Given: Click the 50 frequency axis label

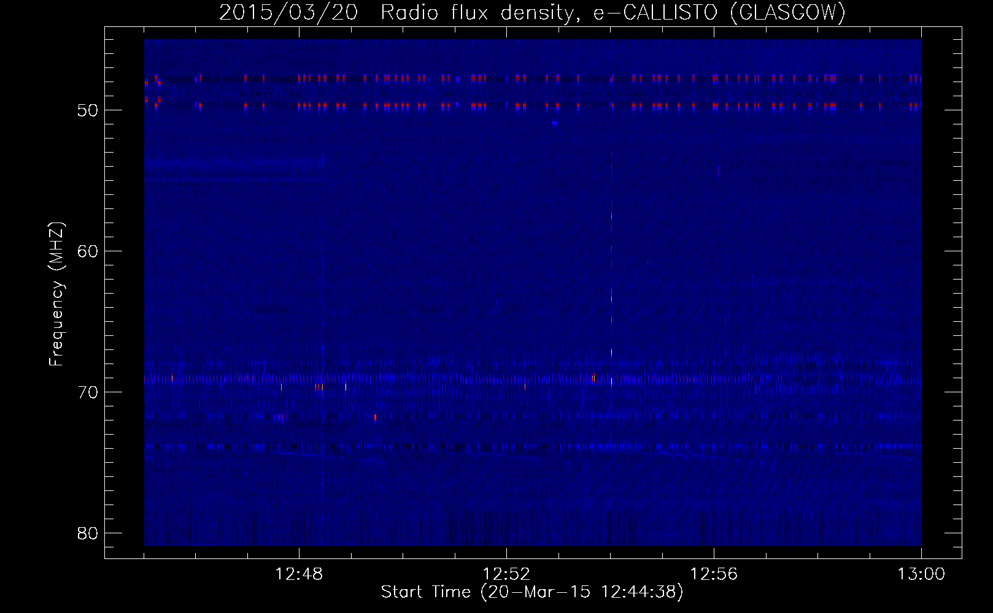Looking at the screenshot, I should coord(88,110).
